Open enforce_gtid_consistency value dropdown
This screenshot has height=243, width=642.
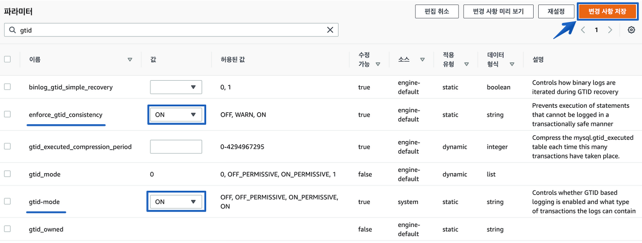176,115
